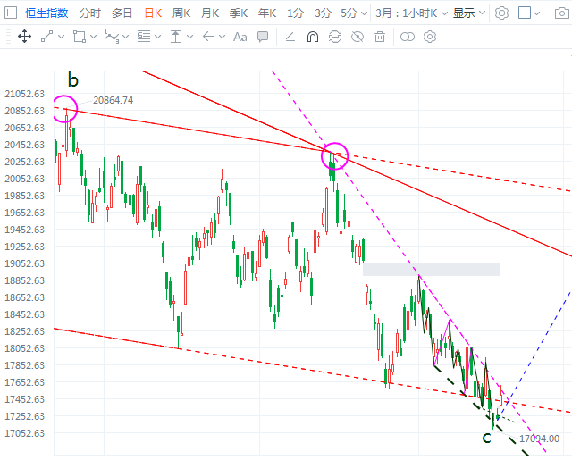
Task: Take a chart snapshot with camera icon
Action: click(x=562, y=13)
